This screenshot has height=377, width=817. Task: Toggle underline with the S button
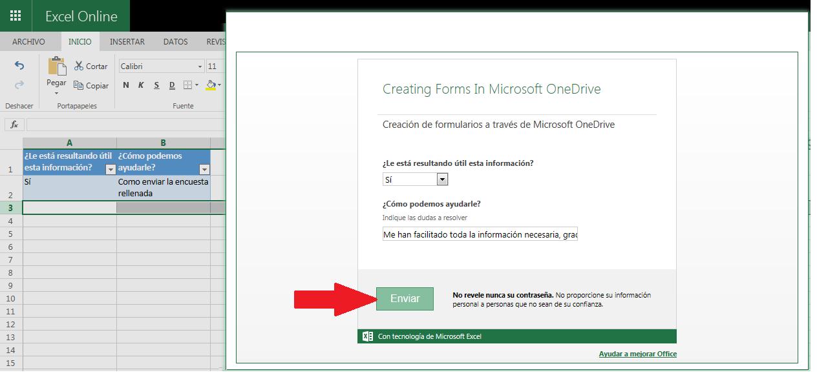[x=156, y=85]
